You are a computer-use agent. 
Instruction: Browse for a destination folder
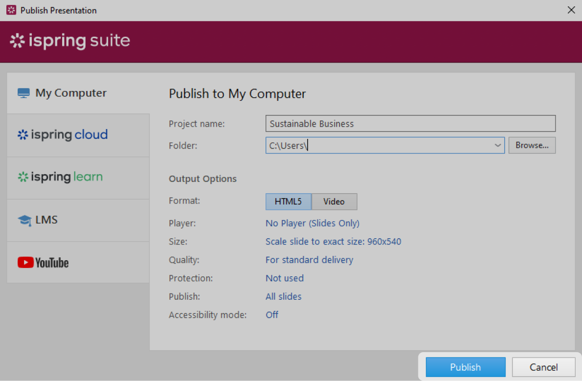coord(532,145)
